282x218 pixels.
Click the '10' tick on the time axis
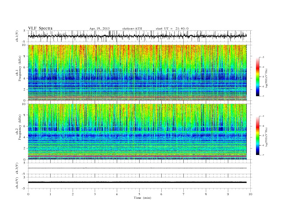point(250,194)
